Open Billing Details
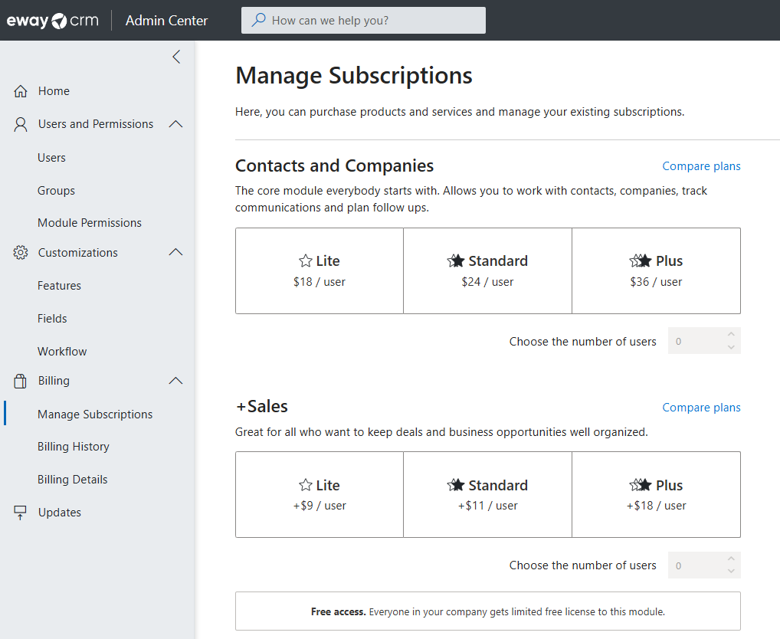This screenshot has width=780, height=639. coord(73,480)
